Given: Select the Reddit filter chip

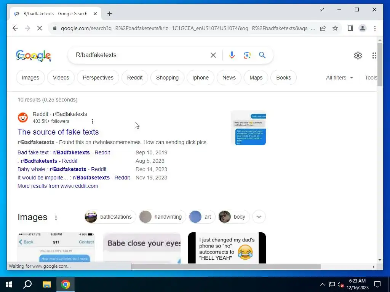Looking at the screenshot, I should click(x=135, y=78).
